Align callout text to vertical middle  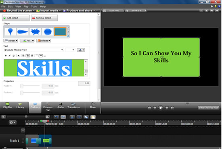[x=41, y=56]
